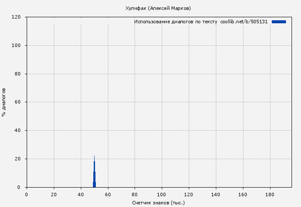Select the 180 tick on the horizontal axis
301x207 pixels.
(x=270, y=194)
